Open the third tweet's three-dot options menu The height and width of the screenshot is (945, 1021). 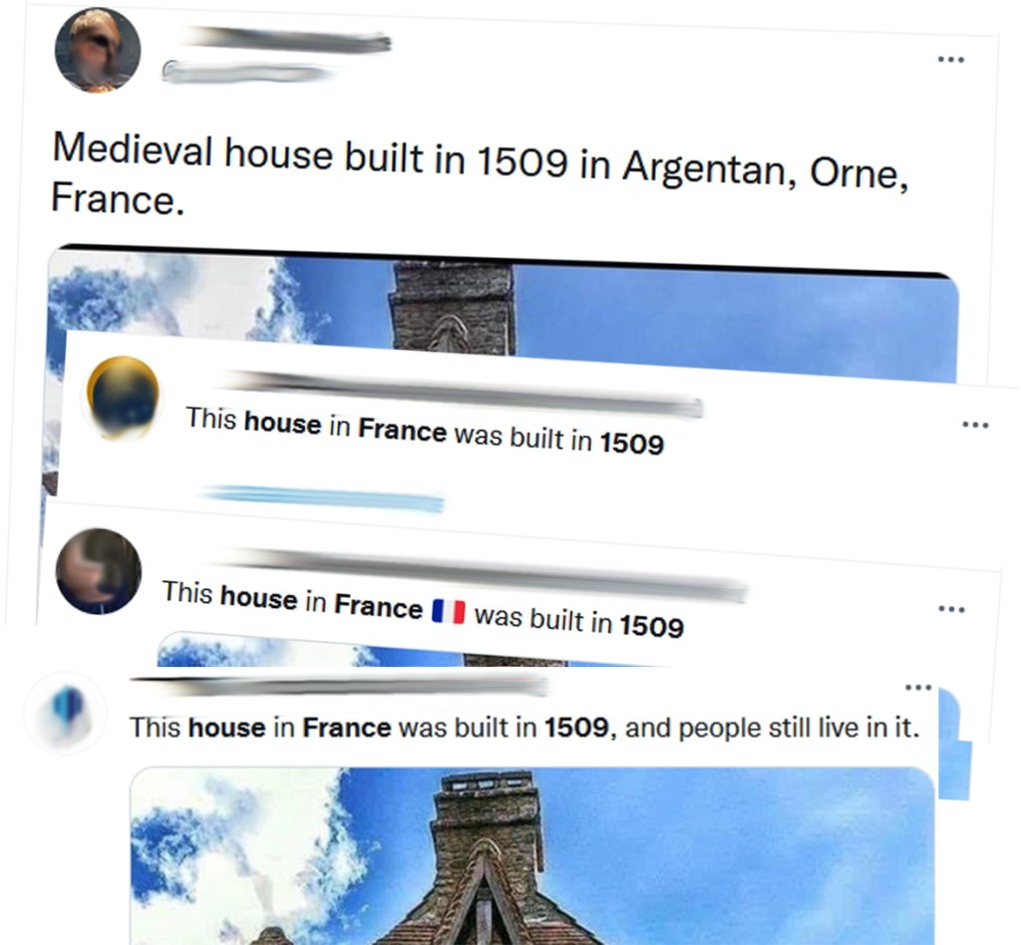point(951,609)
